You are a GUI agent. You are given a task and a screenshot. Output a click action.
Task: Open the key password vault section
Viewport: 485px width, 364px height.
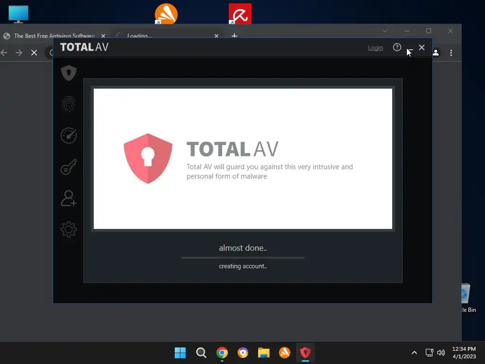(69, 167)
